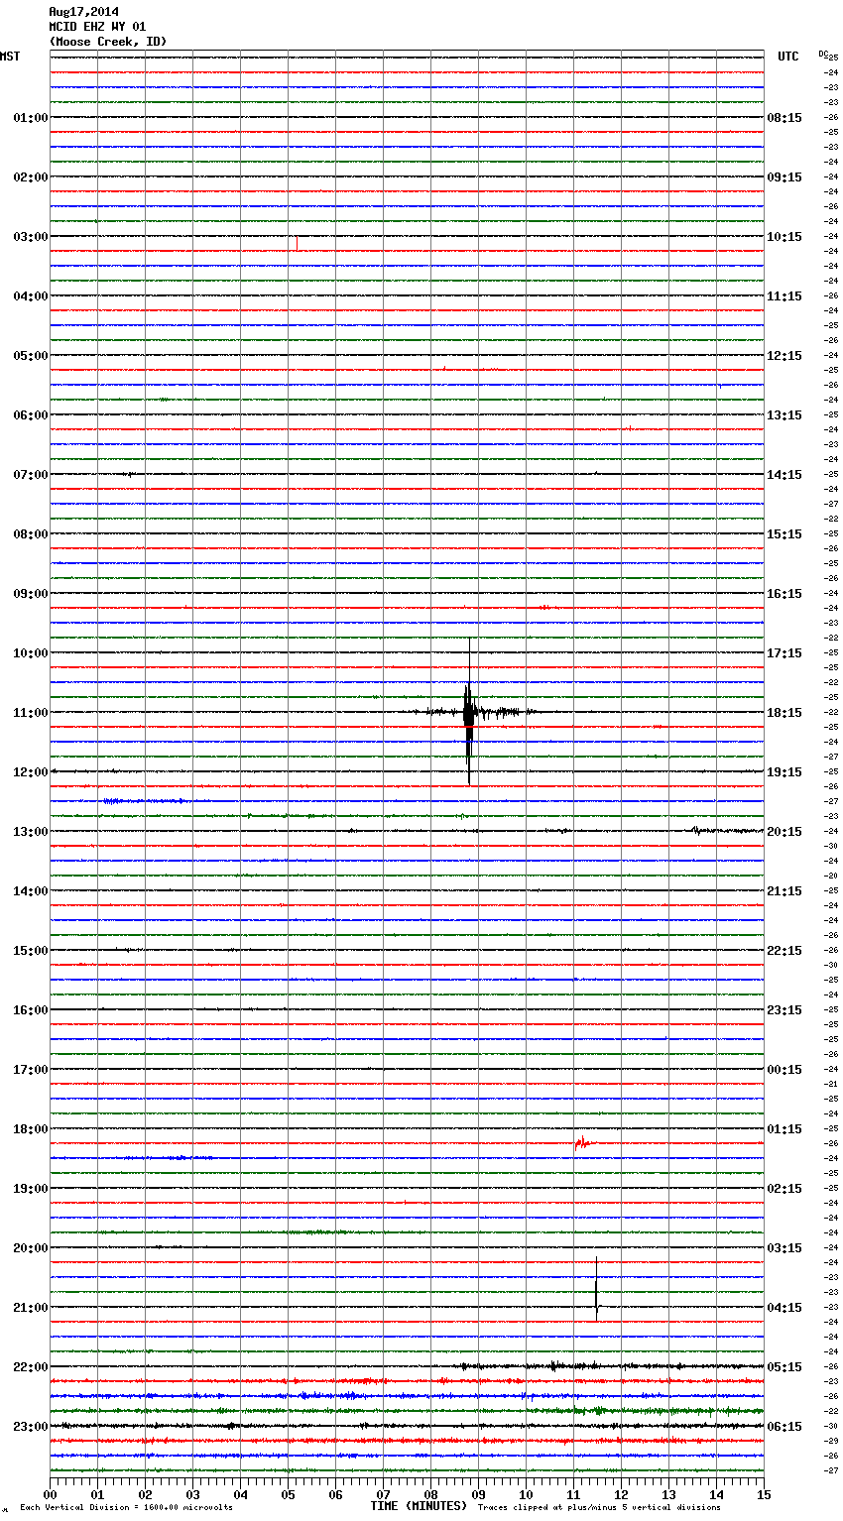Click the 15 minute tick label on bottom axis
This screenshot has height=1521, width=843.
pyautogui.click(x=764, y=1494)
